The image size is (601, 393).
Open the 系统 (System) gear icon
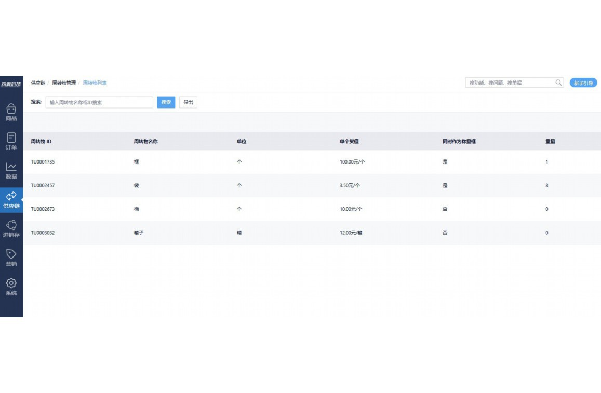(x=11, y=283)
